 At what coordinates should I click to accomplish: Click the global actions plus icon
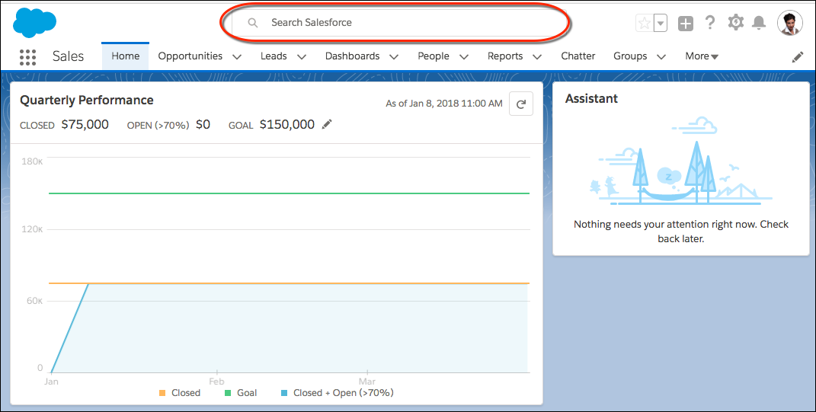pyautogui.click(x=686, y=23)
